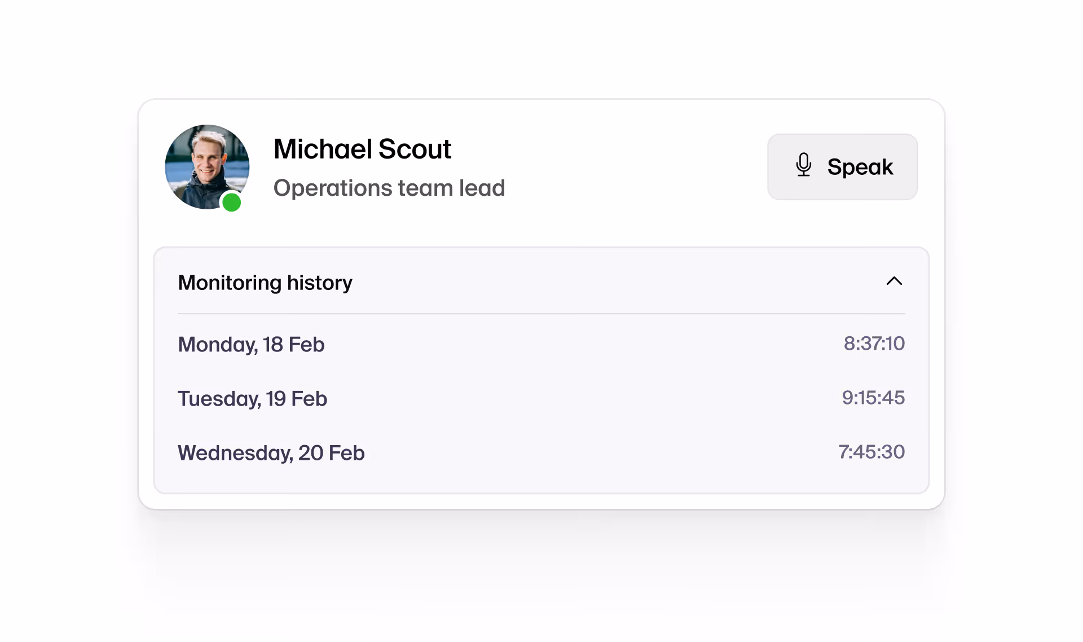The height and width of the screenshot is (642, 1083).
Task: Click the time 7:45:30 for Wednesday
Action: (x=871, y=452)
